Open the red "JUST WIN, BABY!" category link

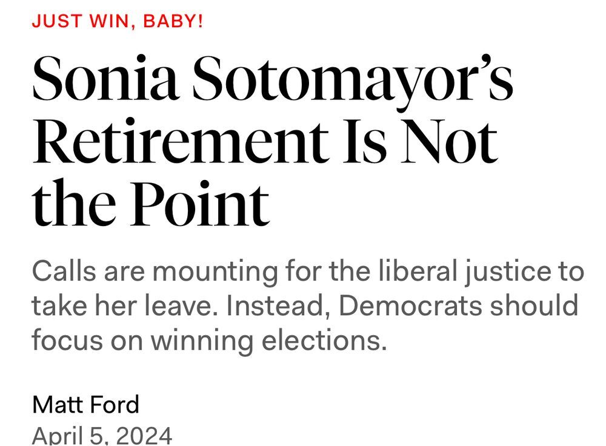click(117, 21)
